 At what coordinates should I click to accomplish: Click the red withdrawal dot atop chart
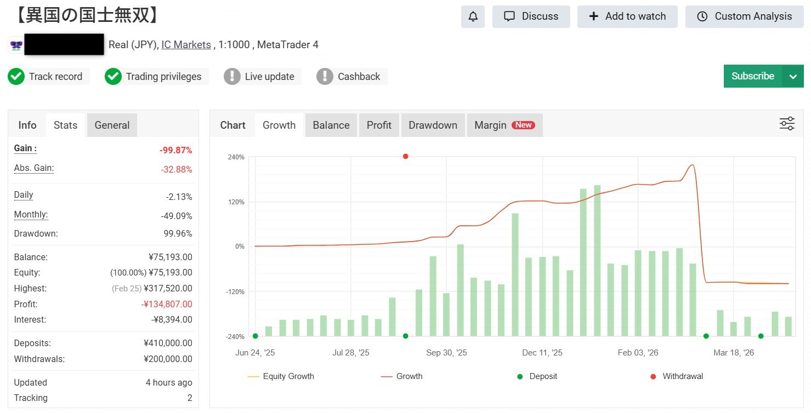406,157
